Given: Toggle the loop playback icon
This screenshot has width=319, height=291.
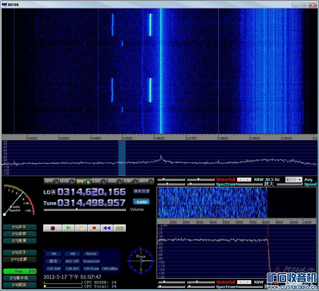Looking at the screenshot, I should (x=120, y=228).
